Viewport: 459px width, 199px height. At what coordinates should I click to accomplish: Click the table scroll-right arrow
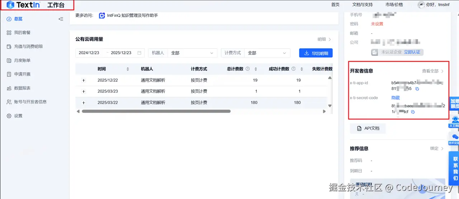point(324,112)
